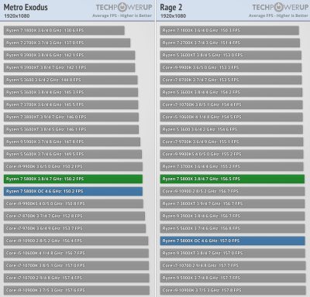Select Ryzen 9 5900X 157.7 FPS bar
The image size is (310, 297).
click(x=233, y=278)
